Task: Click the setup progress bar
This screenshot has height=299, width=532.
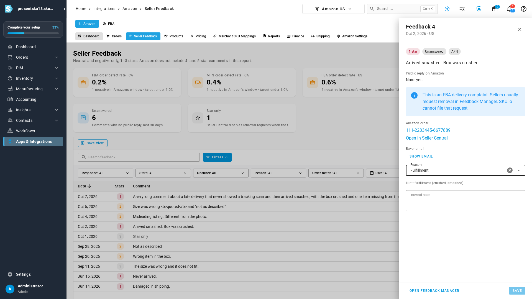Action: (x=33, y=33)
